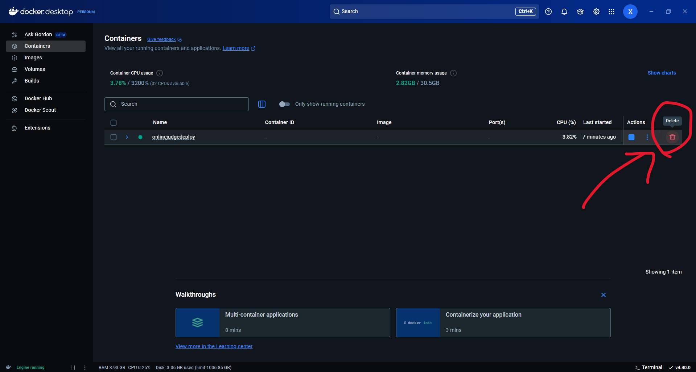The width and height of the screenshot is (696, 372).
Task: Click the Image column header
Action: click(384, 122)
